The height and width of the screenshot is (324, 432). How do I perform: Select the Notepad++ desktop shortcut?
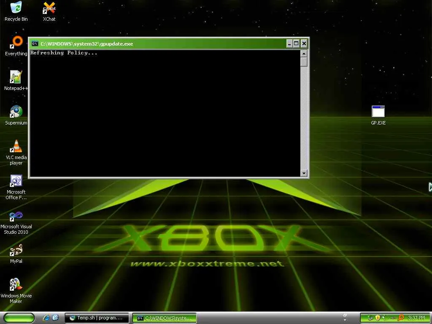coord(16,80)
